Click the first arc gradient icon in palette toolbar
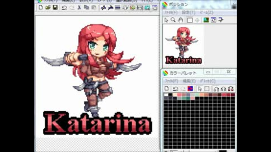Image resolution: width=271 pixels, height=152 pixels. [x=217, y=89]
